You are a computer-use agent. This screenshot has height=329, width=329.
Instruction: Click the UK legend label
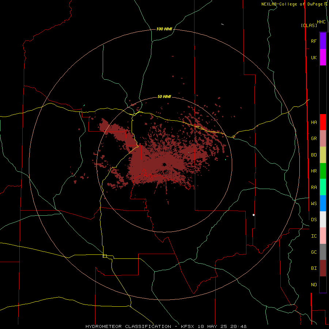tap(314, 57)
